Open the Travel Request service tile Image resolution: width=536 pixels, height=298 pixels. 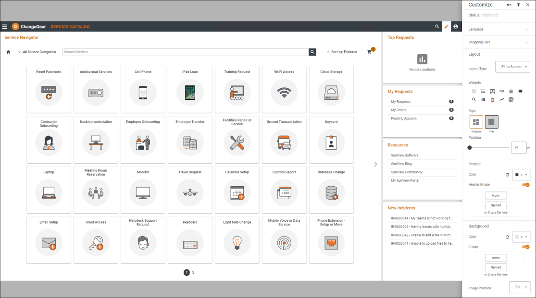pyautogui.click(x=190, y=190)
